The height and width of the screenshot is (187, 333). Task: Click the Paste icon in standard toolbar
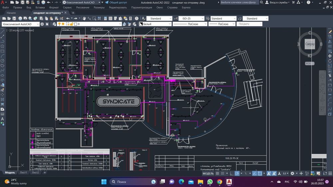pyautogui.click(x=51, y=18)
